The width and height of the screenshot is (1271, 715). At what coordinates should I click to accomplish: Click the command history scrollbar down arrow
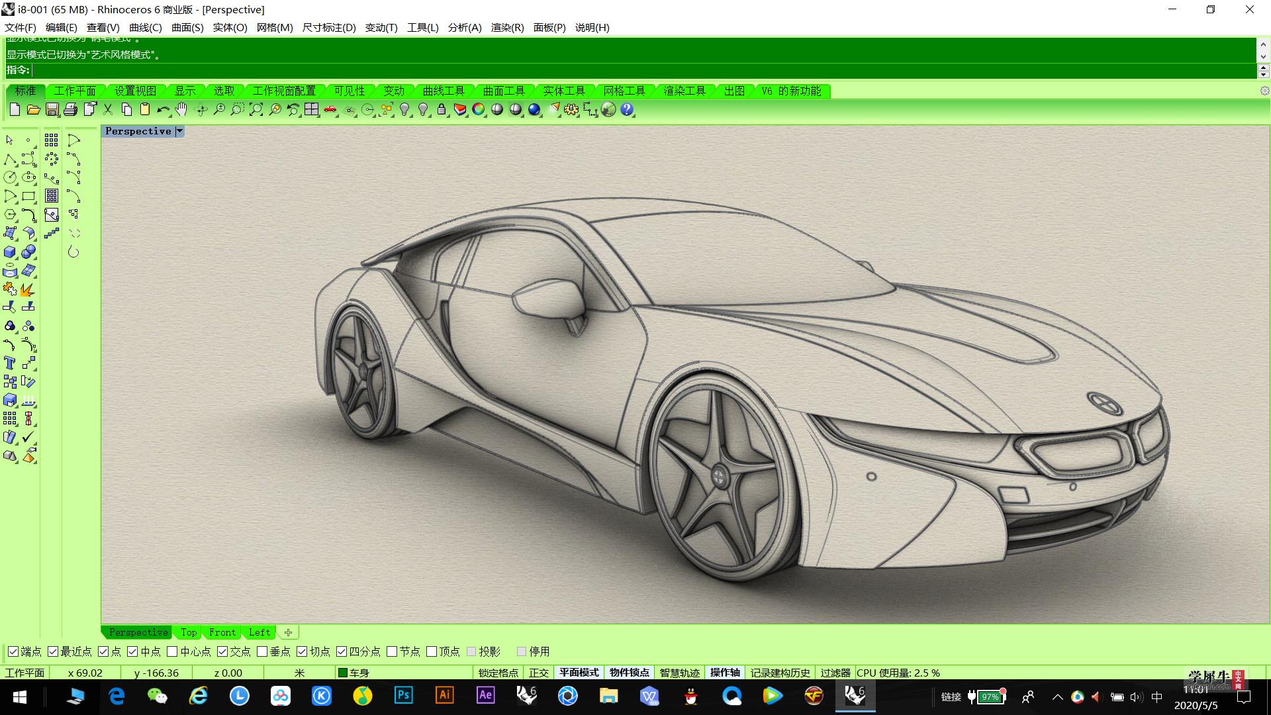click(1263, 57)
